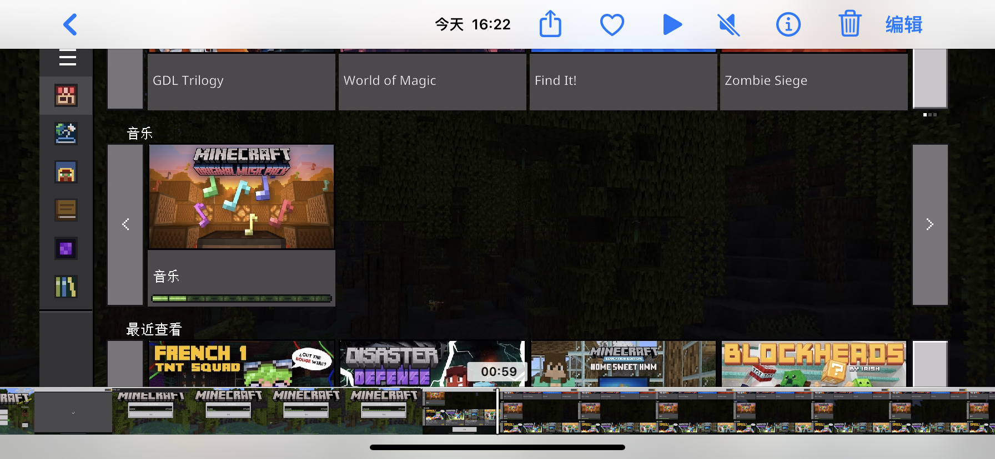Tap the back chevron in the top bar
995x459 pixels.
pos(70,24)
